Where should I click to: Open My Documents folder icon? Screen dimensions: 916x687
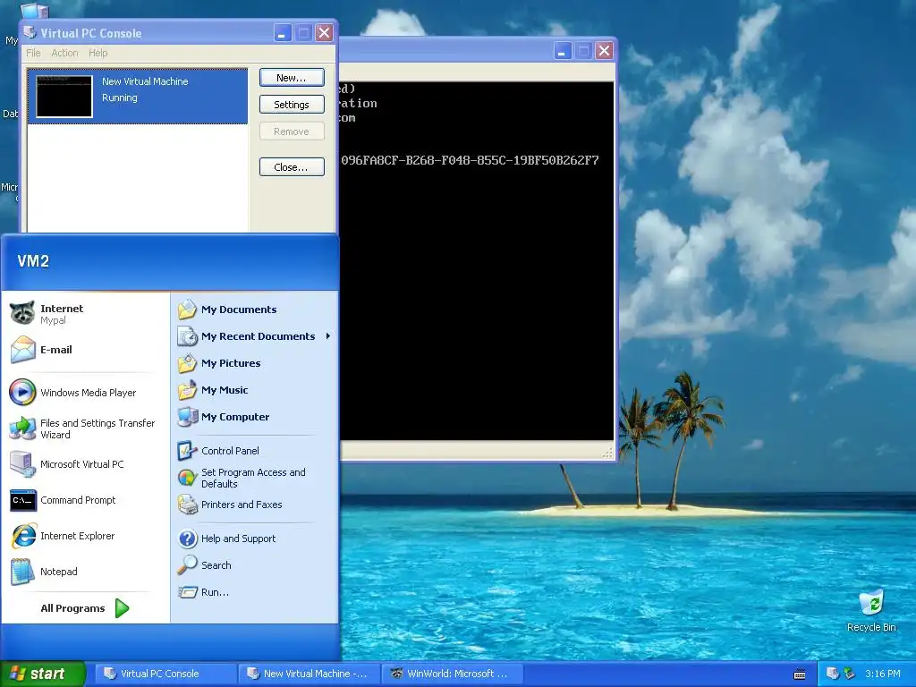(188, 310)
